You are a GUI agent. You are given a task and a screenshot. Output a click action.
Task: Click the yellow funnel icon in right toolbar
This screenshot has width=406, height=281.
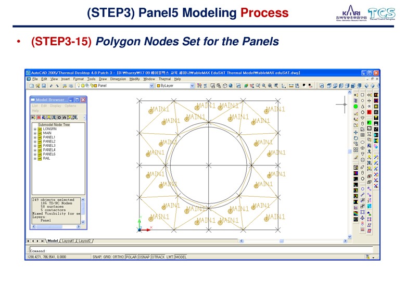click(x=376, y=118)
